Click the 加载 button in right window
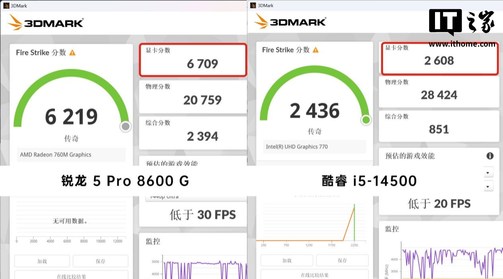Image resolution: width=503 pixels, height=279 pixels. (287, 260)
